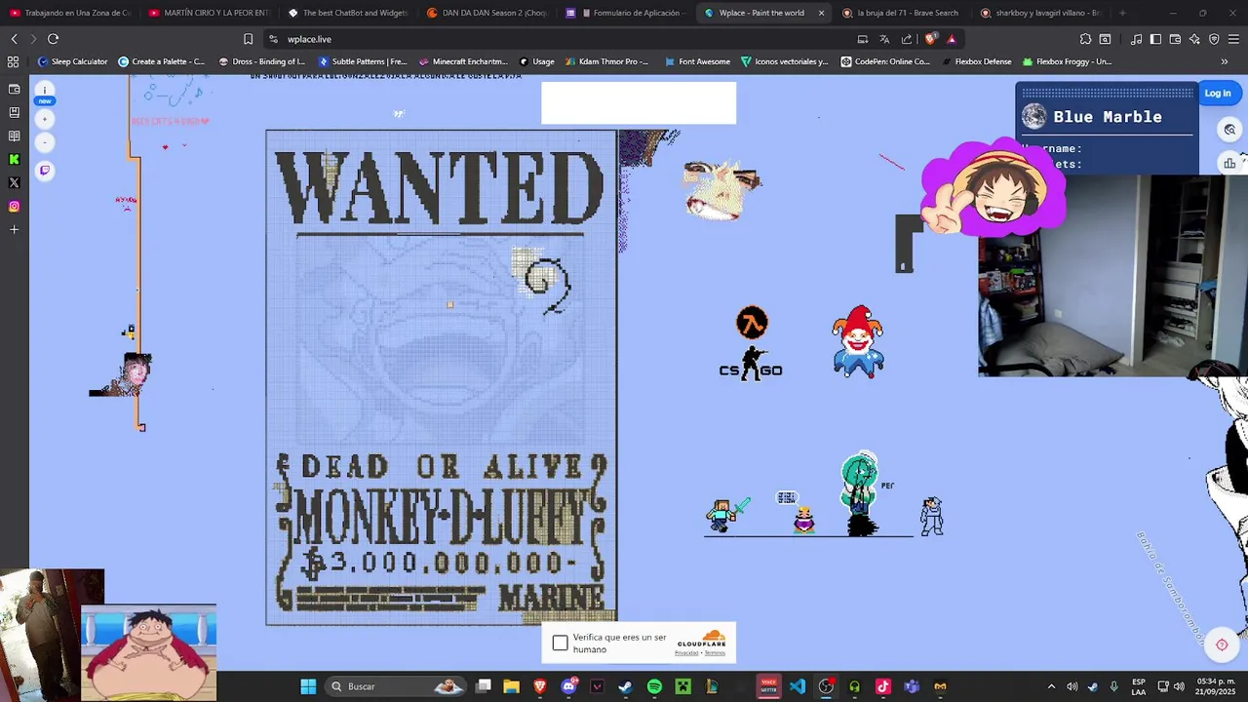Open Brave sidebar wallet icon
This screenshot has width=1248, height=702.
(x=14, y=89)
